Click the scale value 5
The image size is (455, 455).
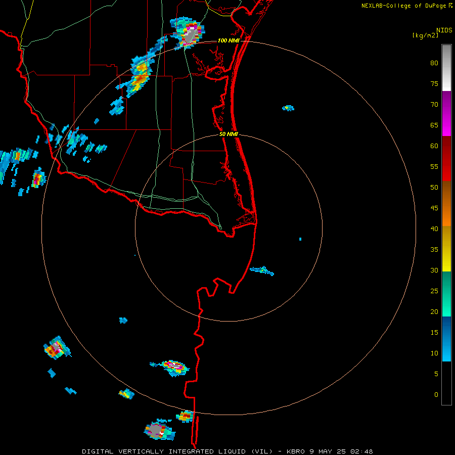click(x=436, y=374)
